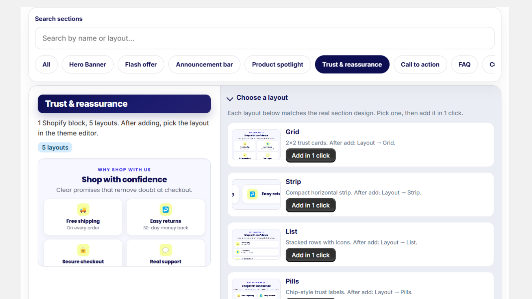Click the Stacked rows with icons description
This screenshot has width=532, height=299.
click(x=351, y=243)
